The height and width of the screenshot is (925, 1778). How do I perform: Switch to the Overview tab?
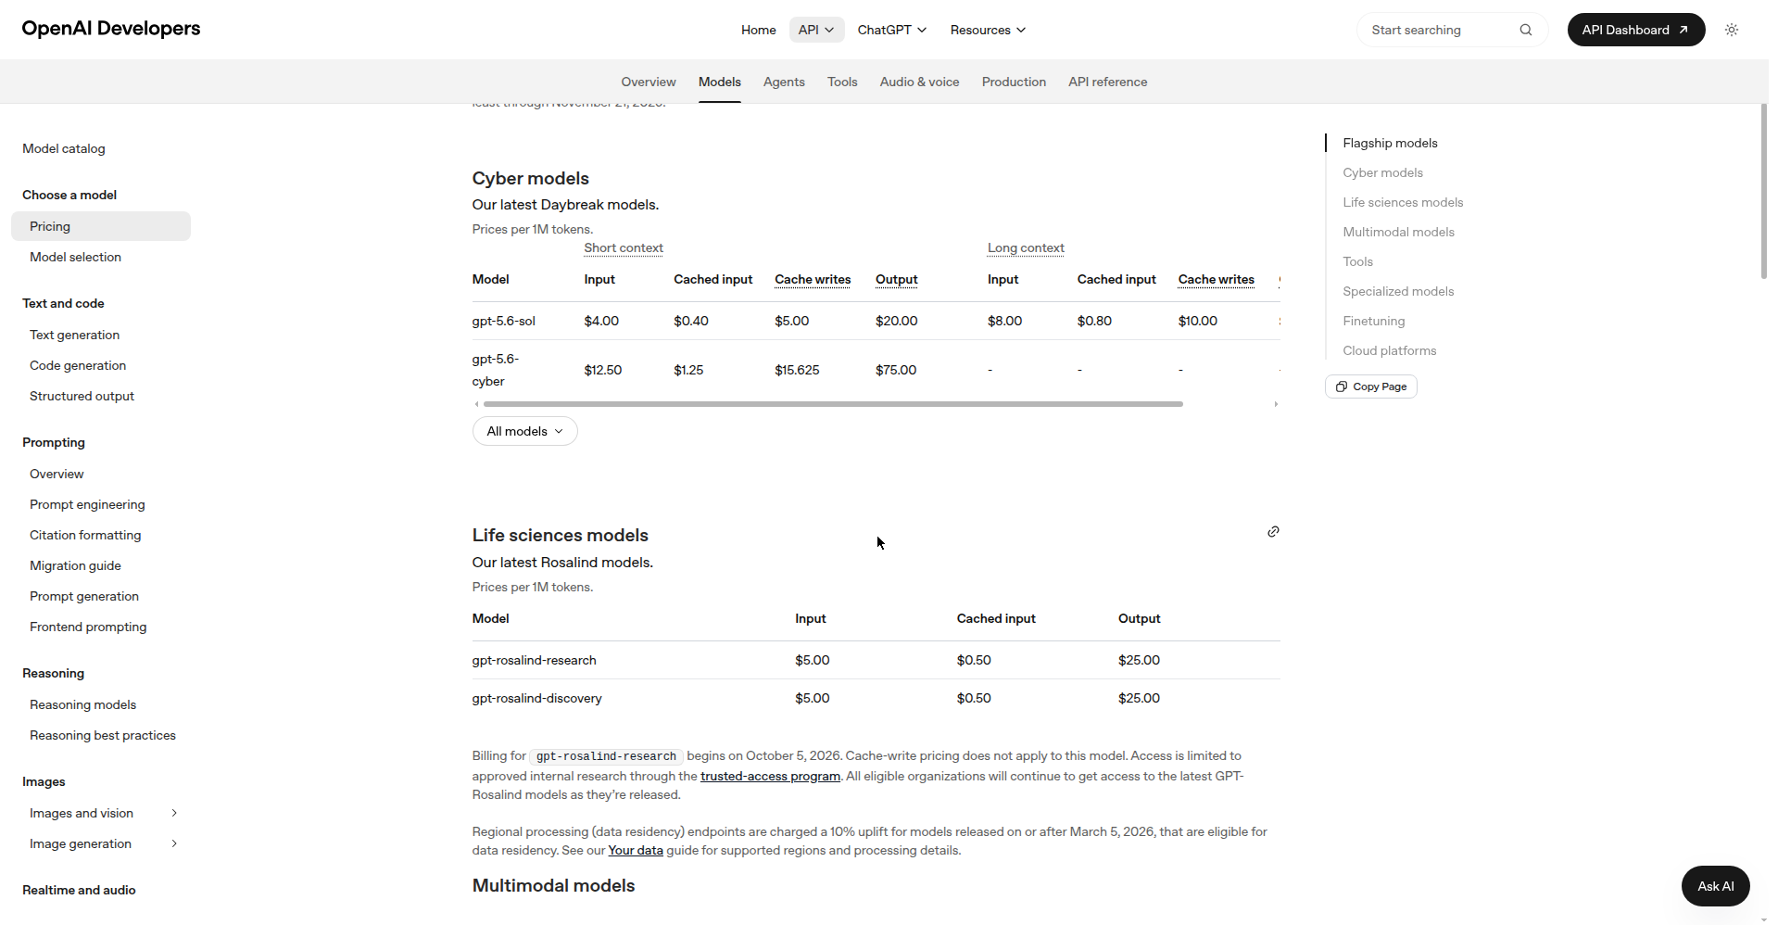649,82
